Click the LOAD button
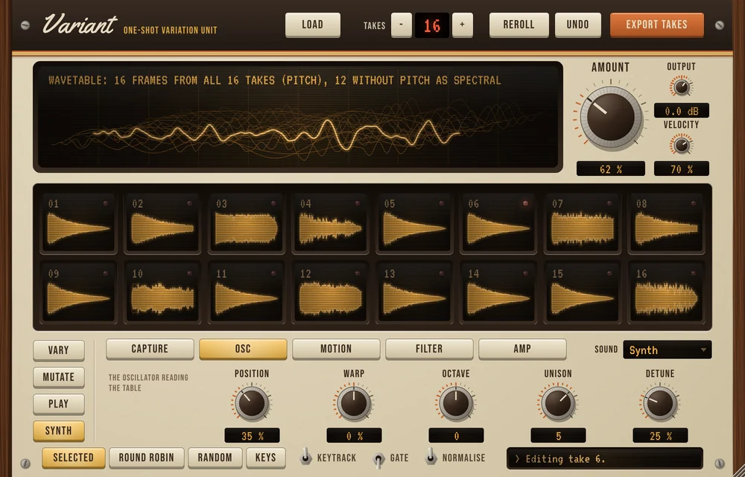Viewport: 745px width, 477px height. click(313, 25)
